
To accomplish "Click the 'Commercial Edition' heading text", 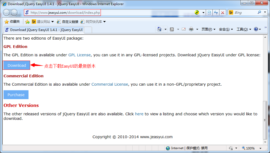I will pos(23,76).
